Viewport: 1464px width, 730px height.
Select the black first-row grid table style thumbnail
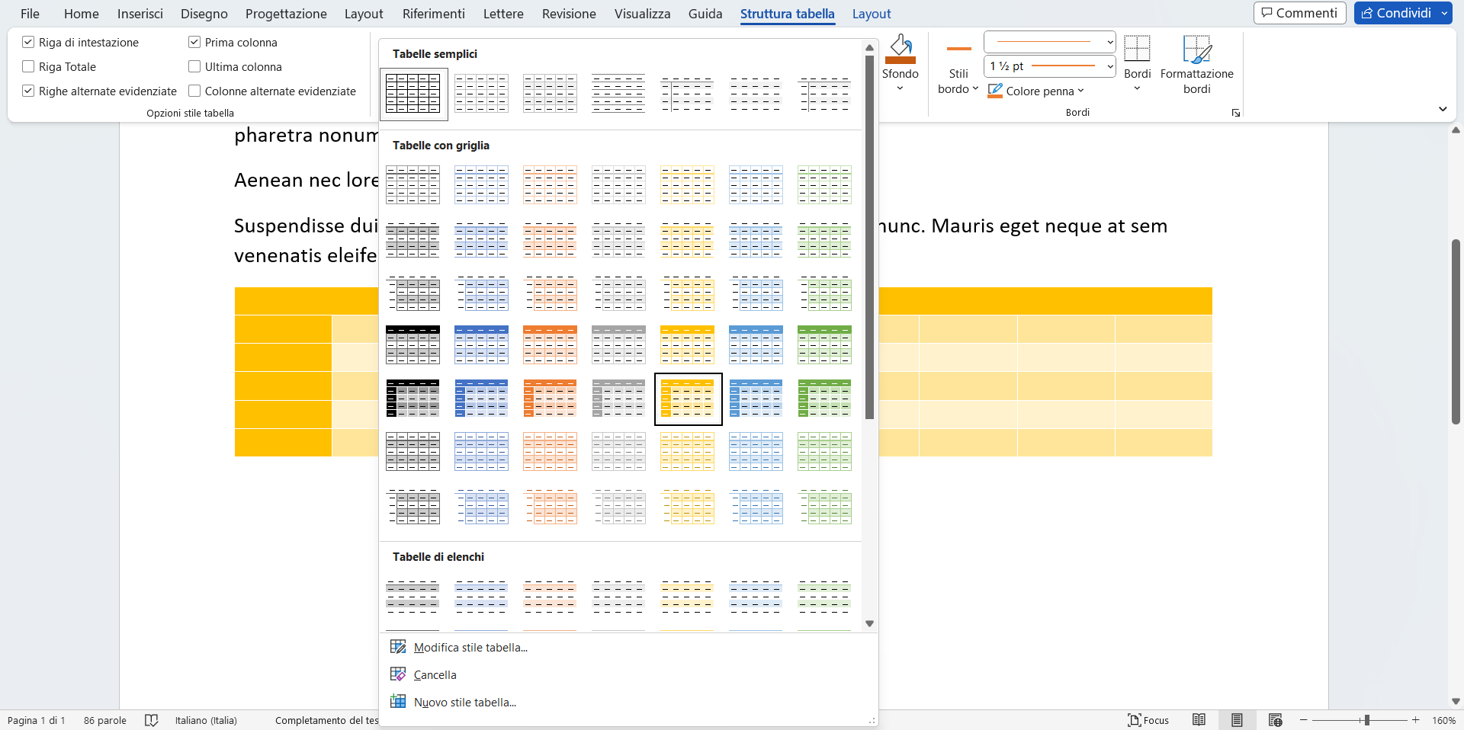click(x=413, y=344)
